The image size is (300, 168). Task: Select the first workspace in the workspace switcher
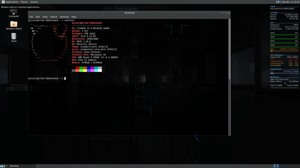[276, 166]
